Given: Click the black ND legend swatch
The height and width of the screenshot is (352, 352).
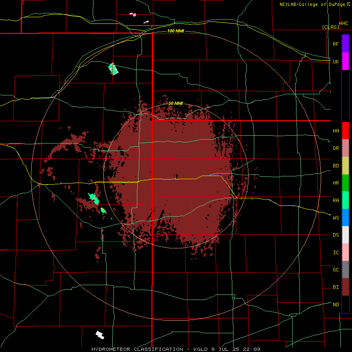Looking at the screenshot, I should click(x=345, y=304).
